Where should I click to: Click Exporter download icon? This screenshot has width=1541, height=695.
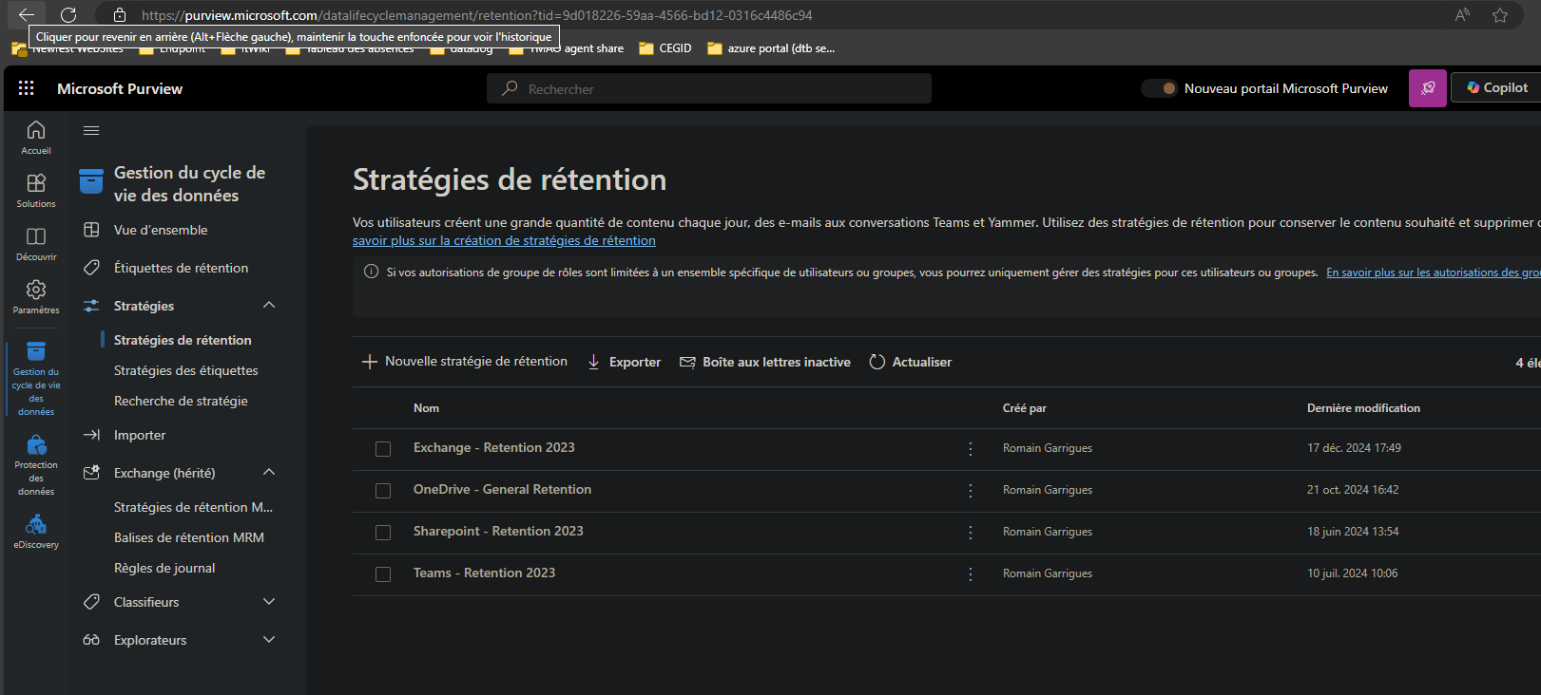593,362
